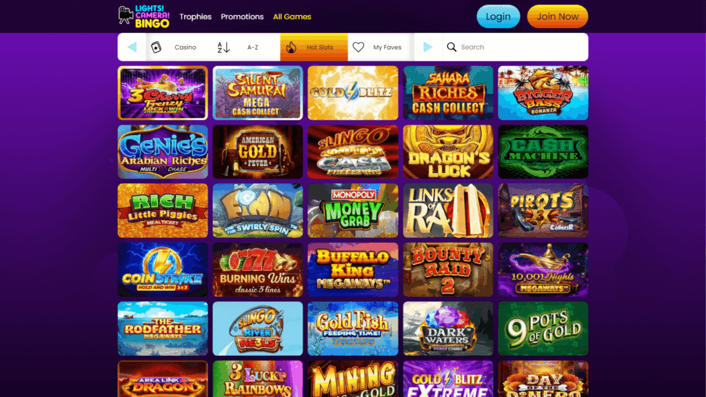Click the My Faves heart icon

[359, 47]
